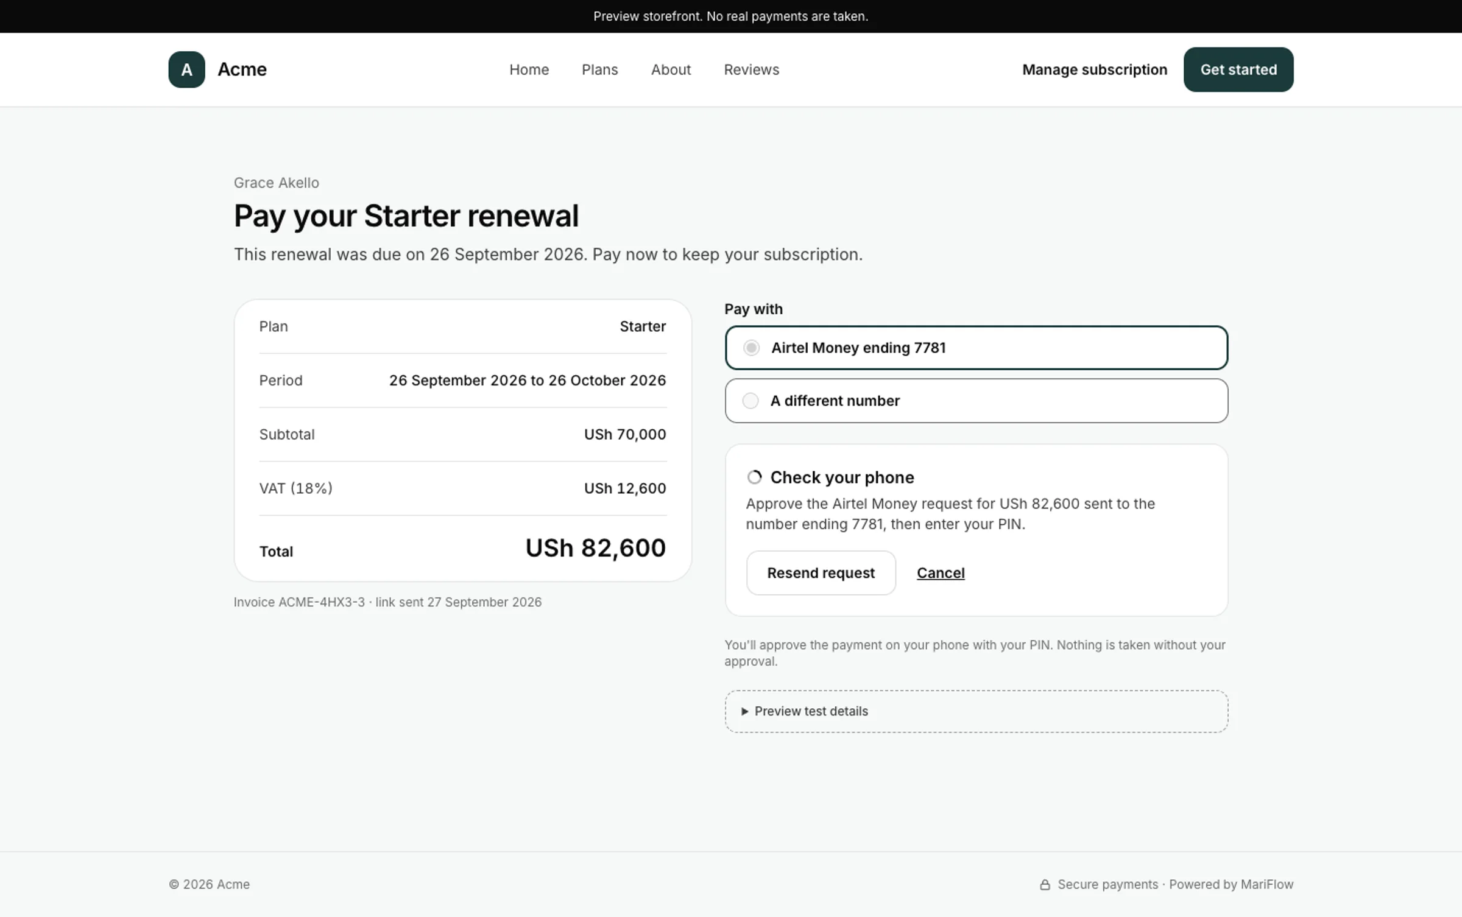Click the loading spinner beside Check your phone
This screenshot has height=917, width=1462.
[754, 477]
